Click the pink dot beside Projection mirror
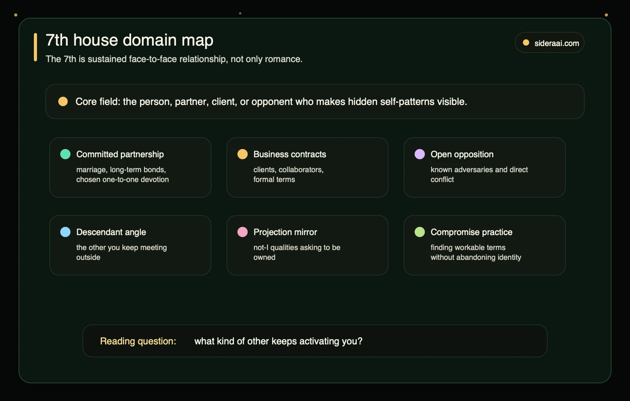This screenshot has height=401, width=630. (243, 232)
